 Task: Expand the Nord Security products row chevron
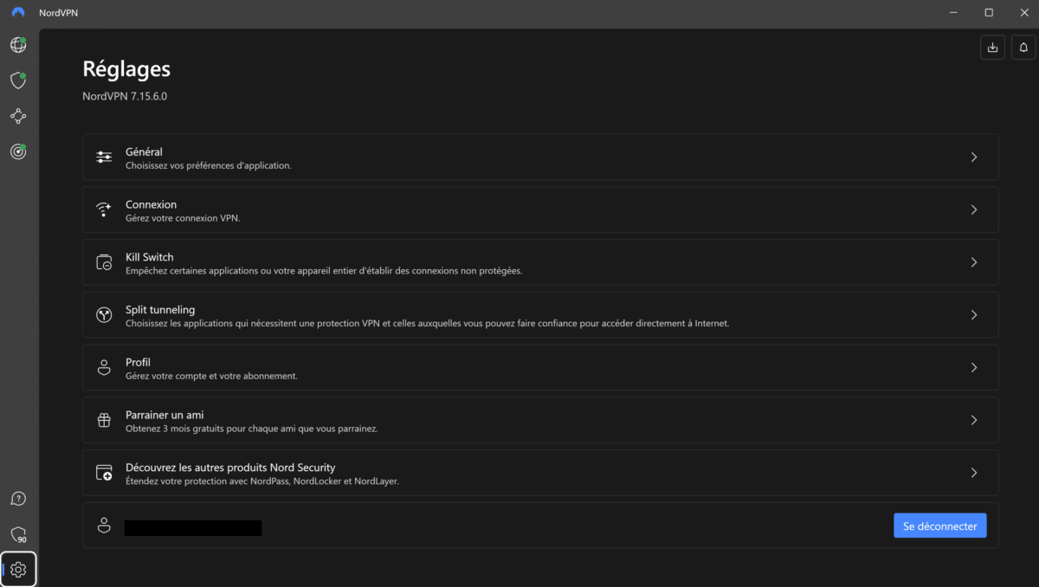[x=974, y=473]
